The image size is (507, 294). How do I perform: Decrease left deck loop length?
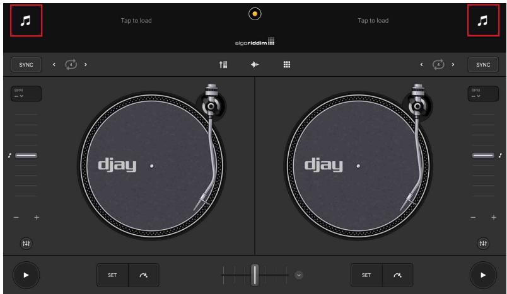click(x=54, y=65)
